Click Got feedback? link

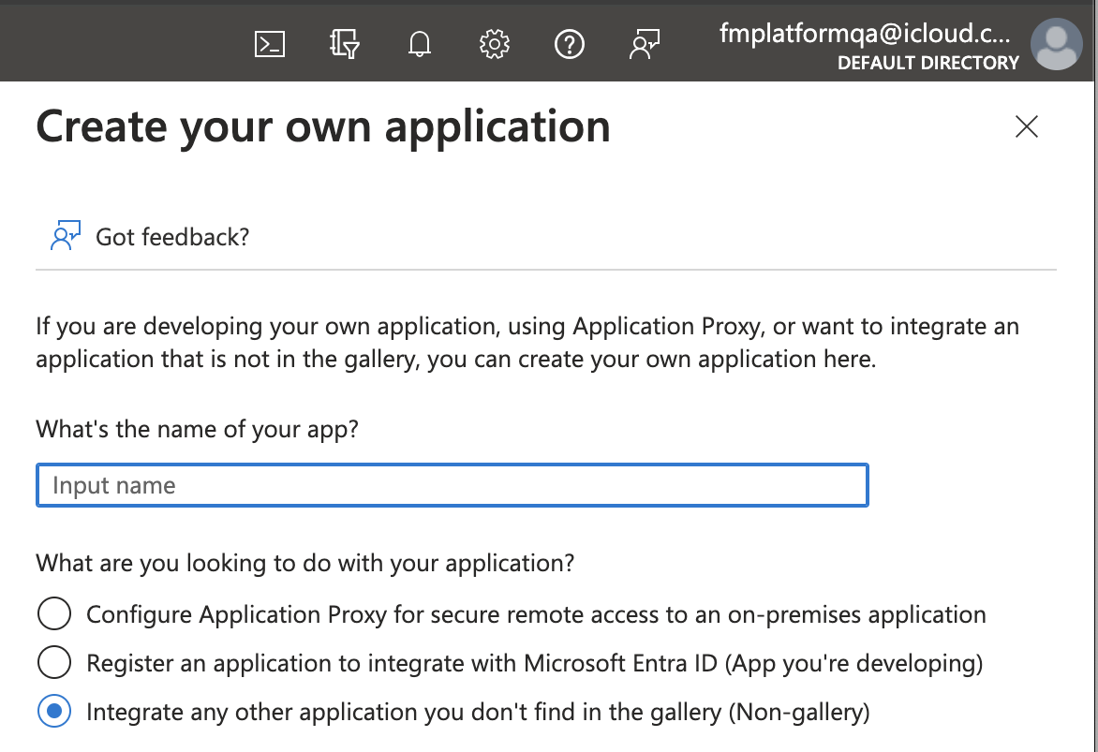pyautogui.click(x=171, y=236)
